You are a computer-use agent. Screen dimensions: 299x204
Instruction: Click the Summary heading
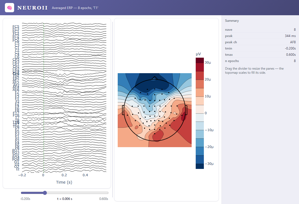[x=232, y=21]
